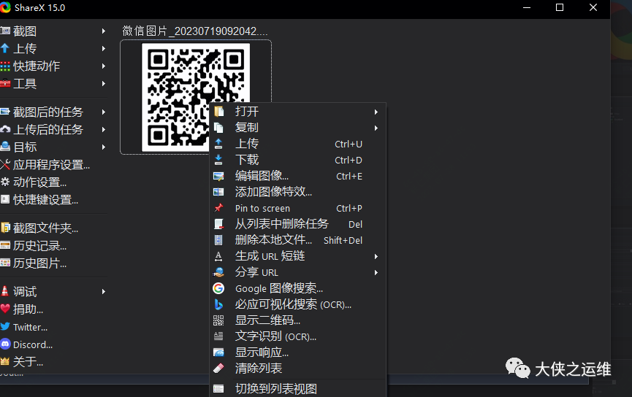632x397 pixels.
Task: Click the OCR text icon beside 文字识别
Action: 218,336
